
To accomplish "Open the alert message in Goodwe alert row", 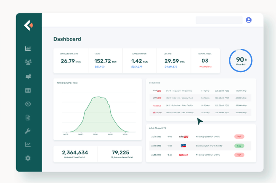I will tap(208, 155).
